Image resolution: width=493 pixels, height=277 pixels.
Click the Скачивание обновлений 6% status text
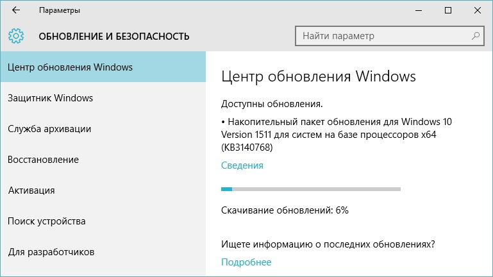point(285,210)
